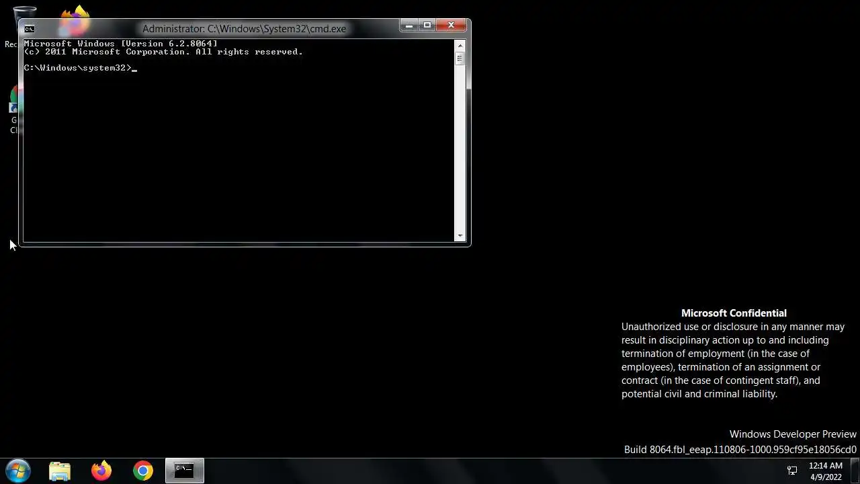Click the cmd window title bar text
The width and height of the screenshot is (860, 484).
click(244, 29)
